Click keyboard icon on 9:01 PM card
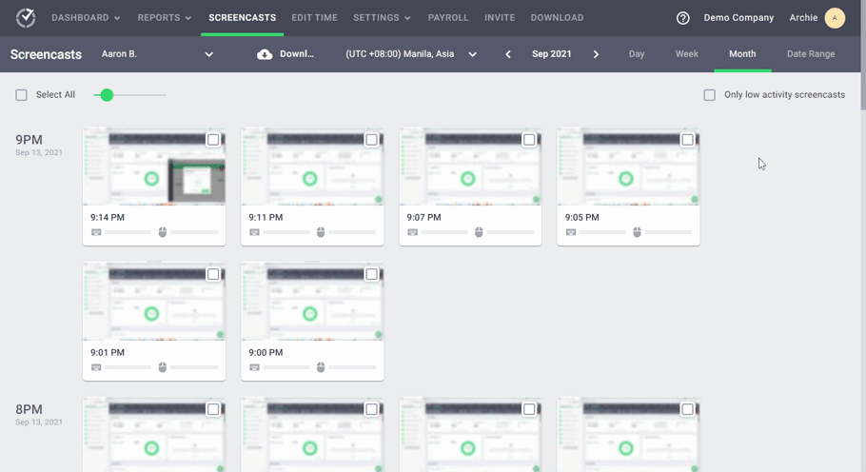Screen dimensions: 866x472 pyautogui.click(x=96, y=367)
